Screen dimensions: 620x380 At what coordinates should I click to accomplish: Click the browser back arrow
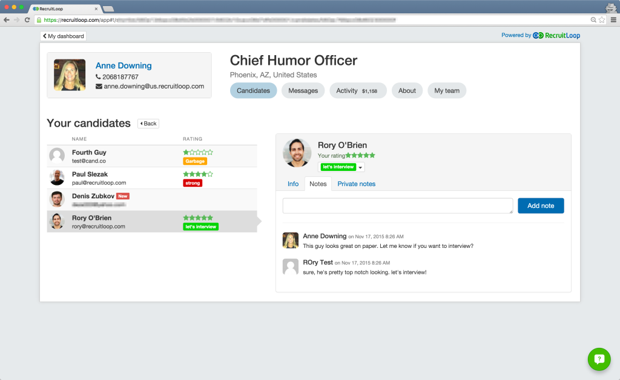pyautogui.click(x=6, y=20)
